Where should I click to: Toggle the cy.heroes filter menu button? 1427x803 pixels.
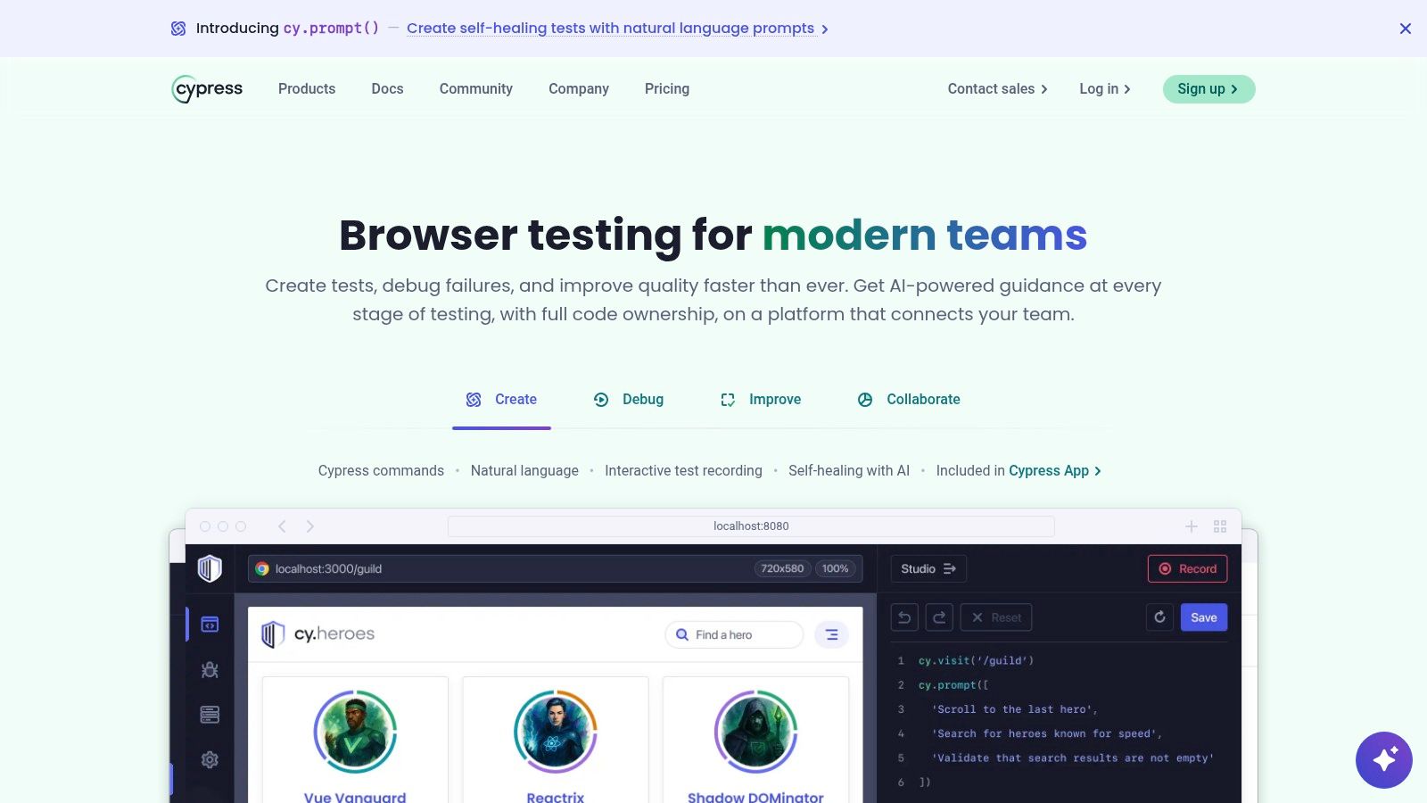[831, 634]
